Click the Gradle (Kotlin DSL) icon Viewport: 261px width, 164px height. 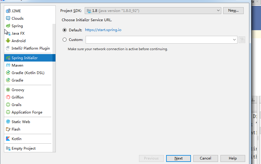pyautogui.click(x=8, y=73)
